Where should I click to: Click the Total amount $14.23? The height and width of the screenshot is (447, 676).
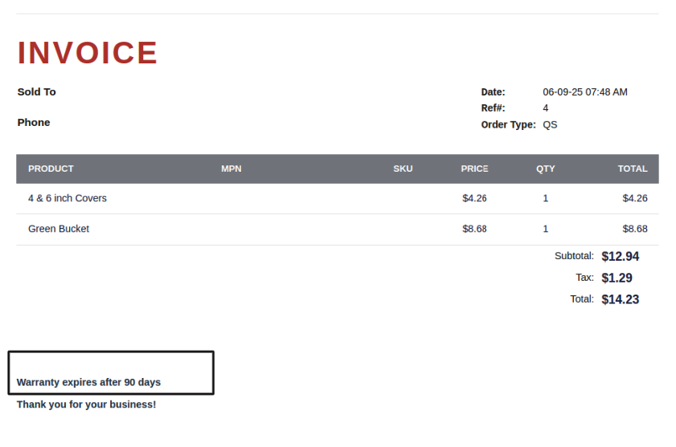620,299
